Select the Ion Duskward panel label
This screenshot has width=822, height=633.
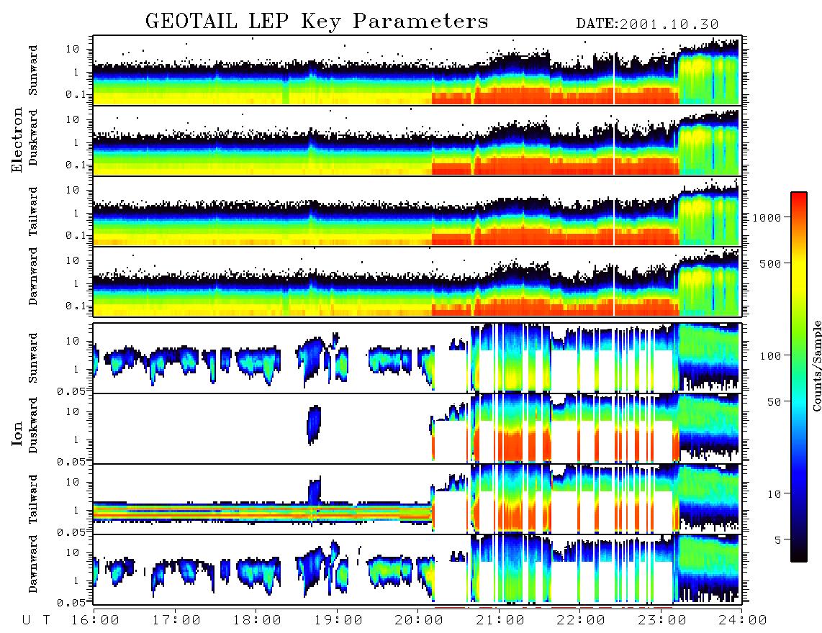point(33,425)
